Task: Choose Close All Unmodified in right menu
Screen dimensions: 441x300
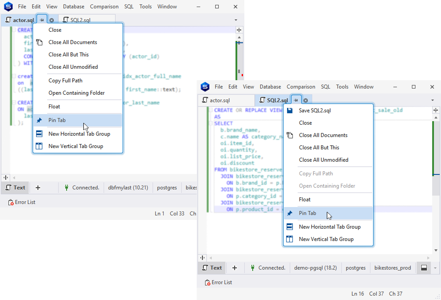Action: (328, 160)
